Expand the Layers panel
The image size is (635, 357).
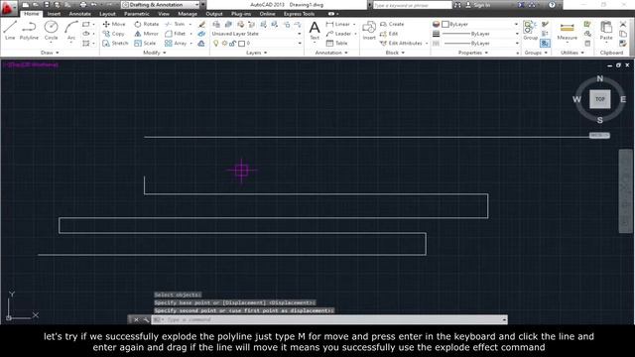[256, 53]
